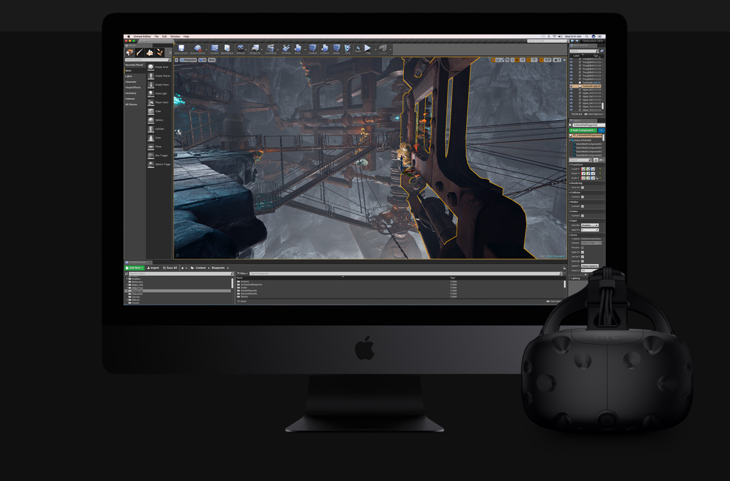Open the Apple menu

pos(129,36)
